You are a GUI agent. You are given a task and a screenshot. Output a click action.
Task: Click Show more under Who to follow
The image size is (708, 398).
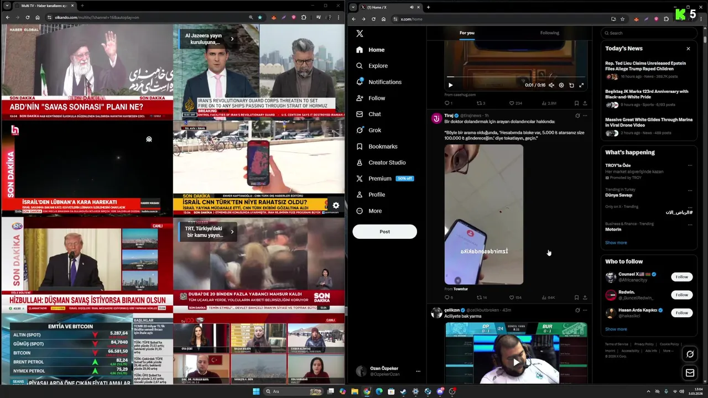(x=616, y=329)
